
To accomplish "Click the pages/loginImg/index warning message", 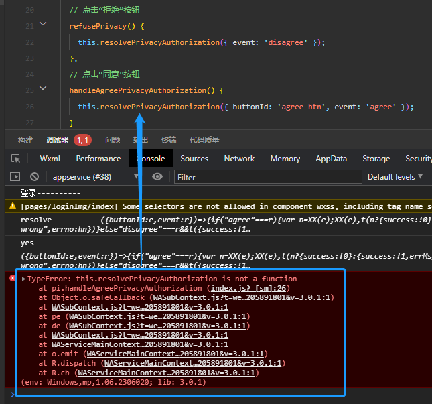I will [x=226, y=206].
